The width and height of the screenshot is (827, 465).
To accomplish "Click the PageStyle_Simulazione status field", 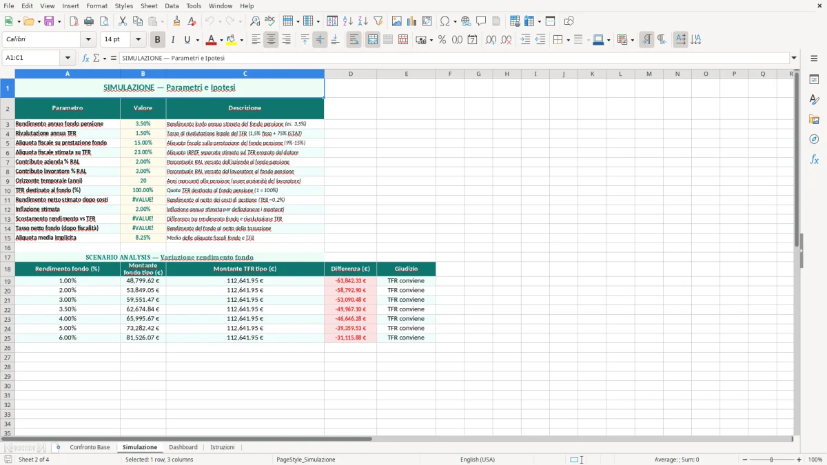I will point(305,459).
